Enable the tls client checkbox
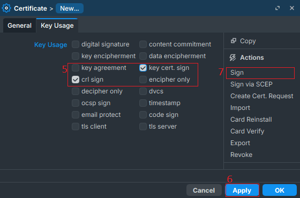Screen dimensions: 300x198 tap(76, 126)
